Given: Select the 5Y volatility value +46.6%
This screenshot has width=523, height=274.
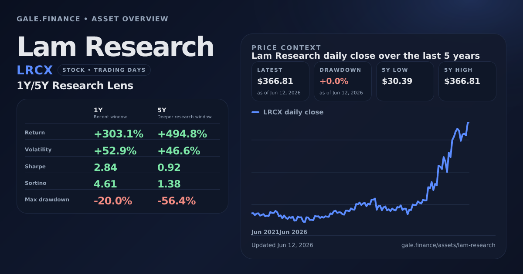Looking at the screenshot, I should pos(179,151).
